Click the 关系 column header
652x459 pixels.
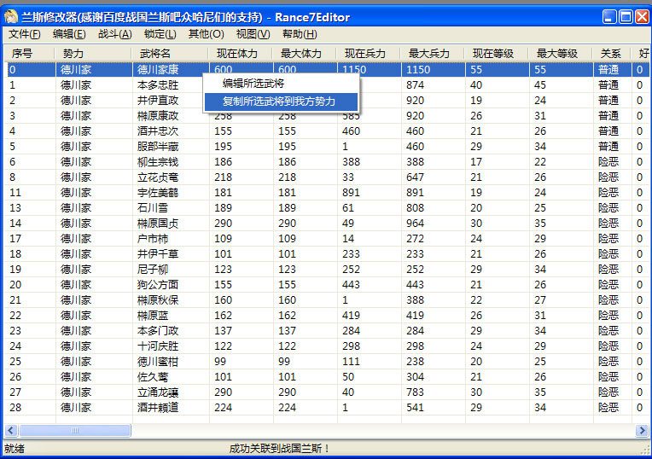click(x=611, y=54)
